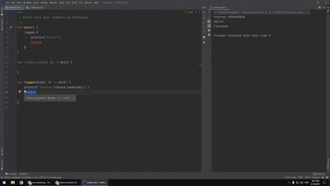Screen dimensions: 330x186
Task: Switch to the KotlinDocs.kt editor tab
Action: 14,8
